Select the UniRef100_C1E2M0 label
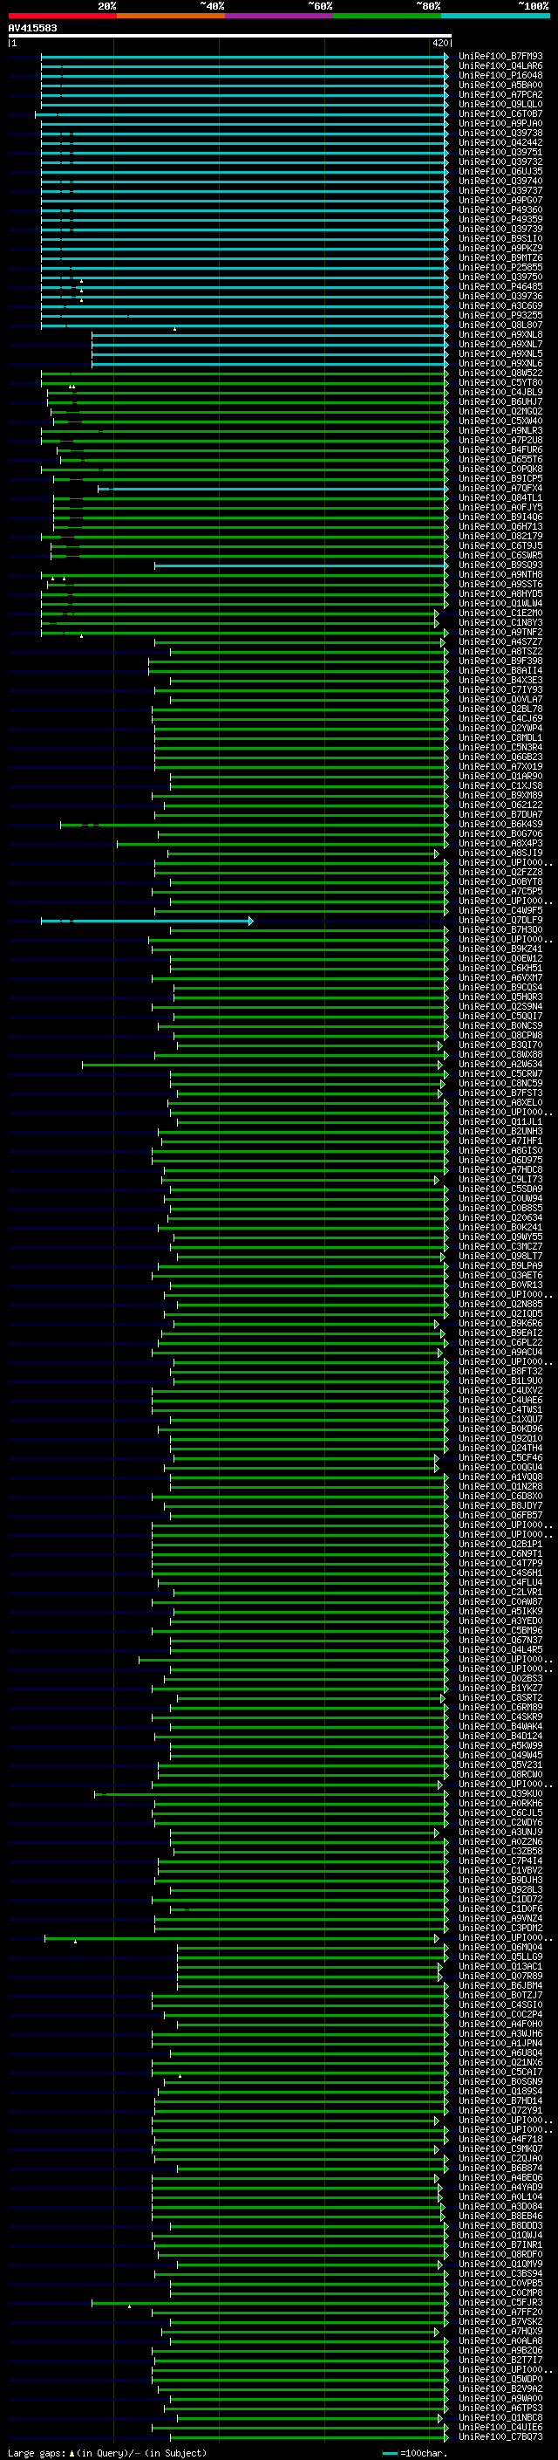 point(500,613)
